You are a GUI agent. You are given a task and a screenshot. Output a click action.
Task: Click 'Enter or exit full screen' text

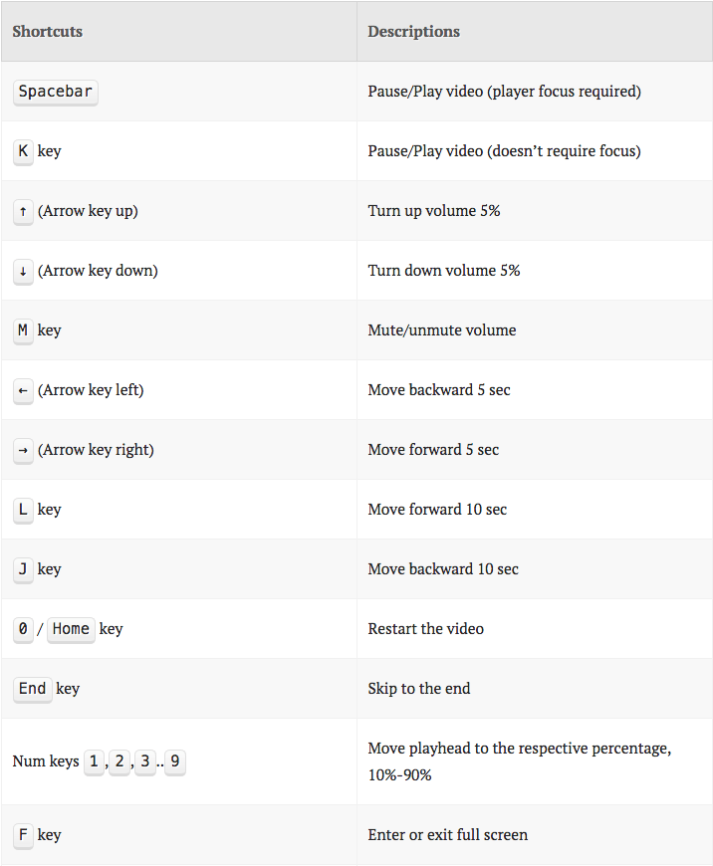coord(448,834)
